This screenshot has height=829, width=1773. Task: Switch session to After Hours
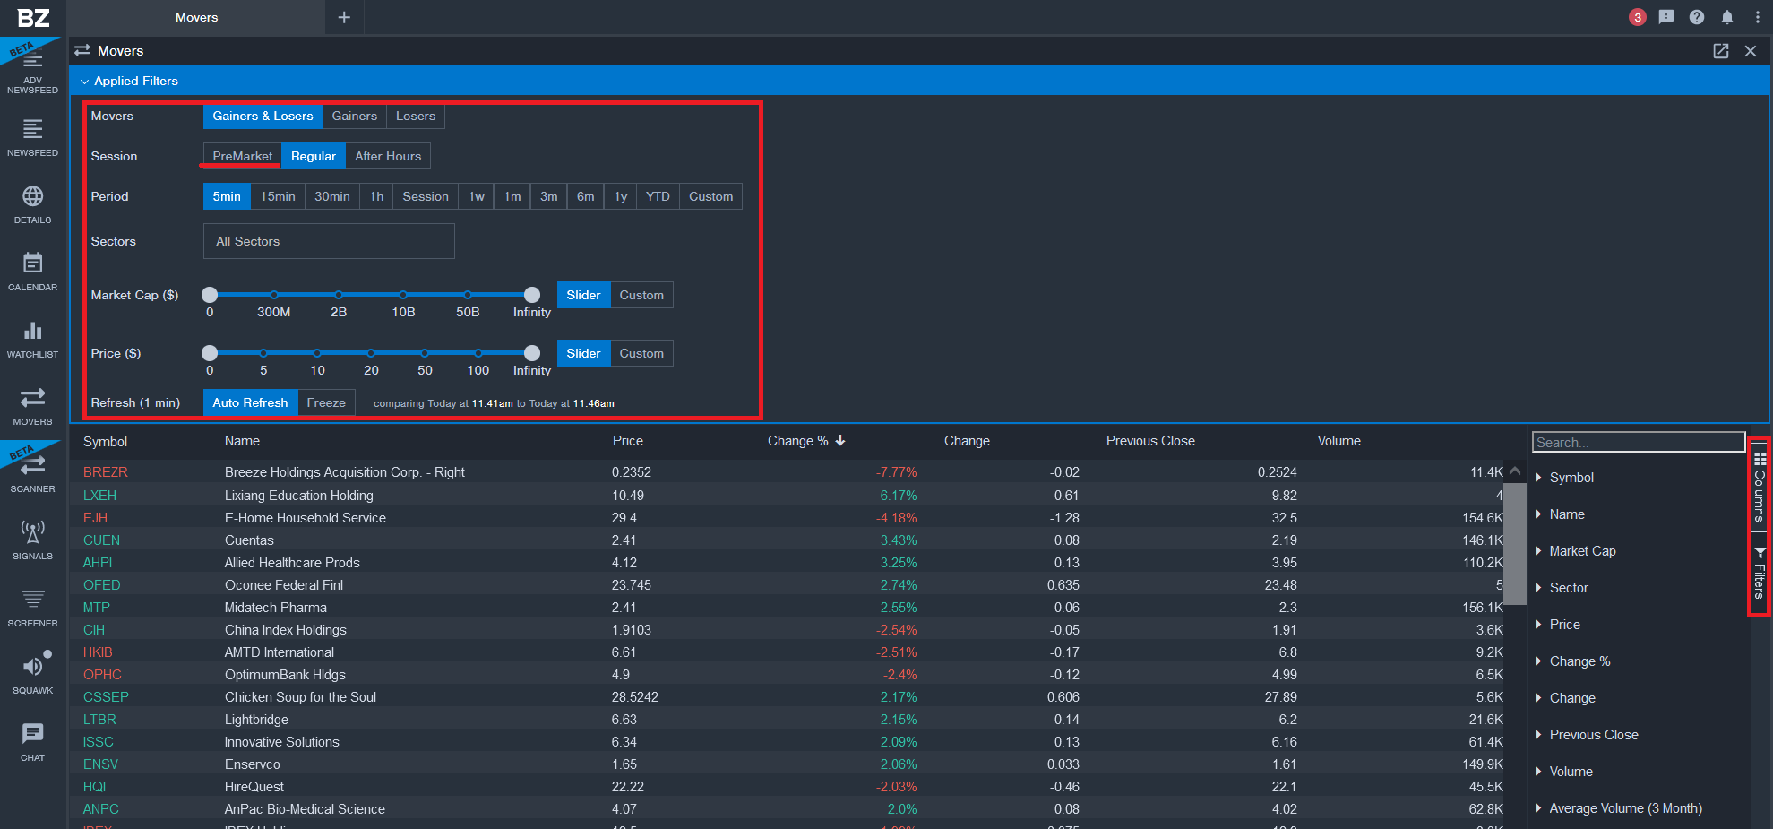click(388, 155)
